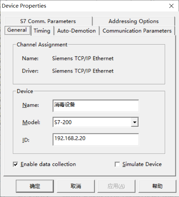The image size is (179, 197).
Task: Uncheck Enable data collection checkbox
Action: click(x=16, y=164)
